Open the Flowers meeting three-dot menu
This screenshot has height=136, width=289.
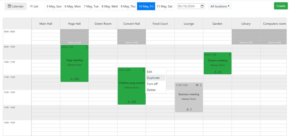tap(229, 55)
